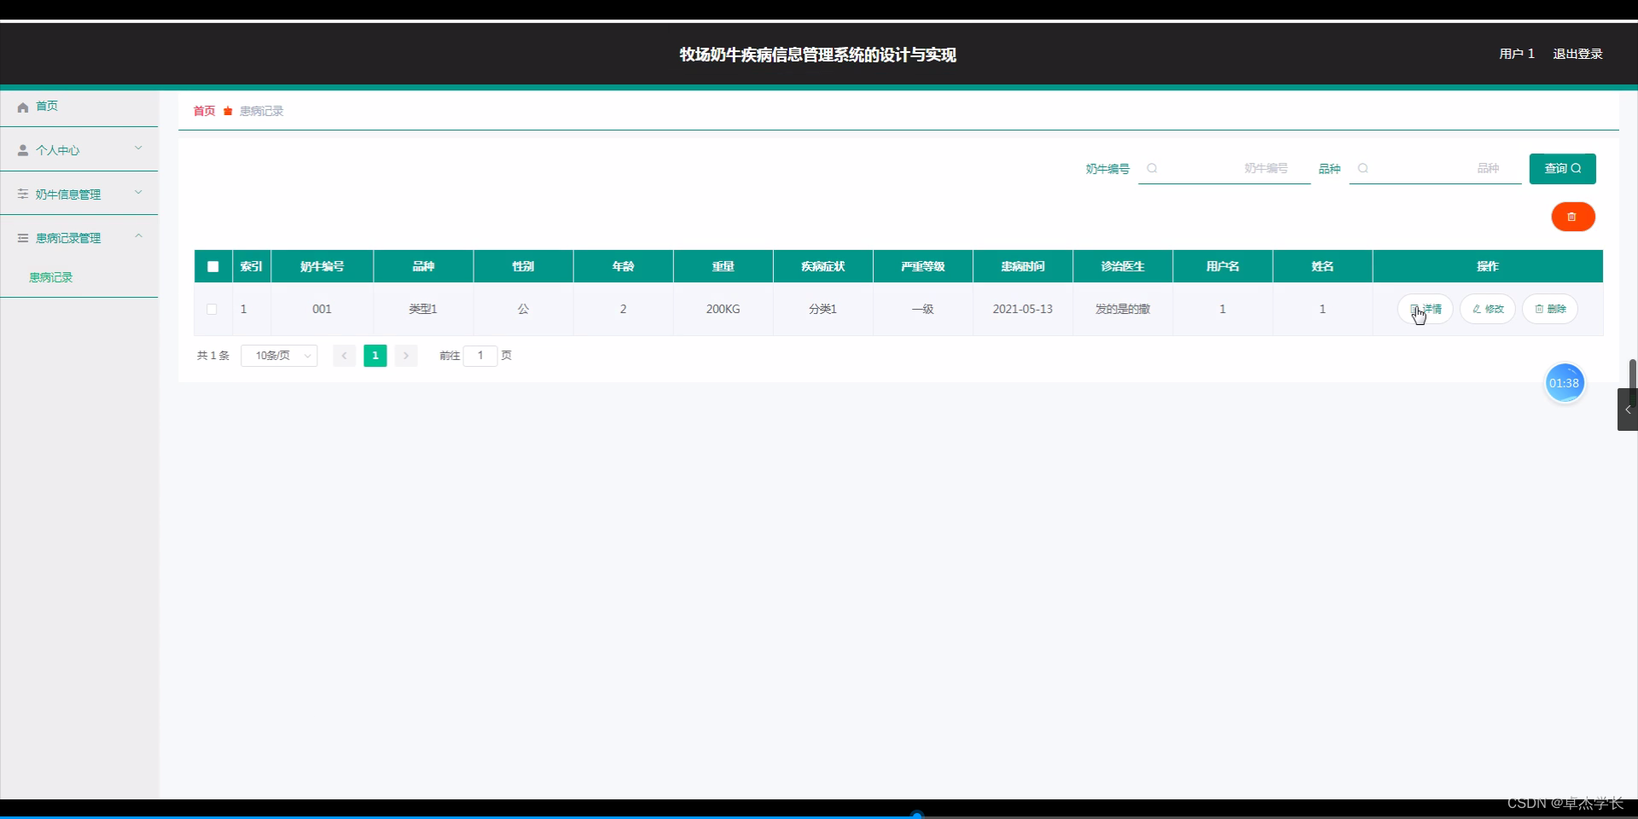
Task: Go to the previous page arrow
Action: (x=344, y=356)
